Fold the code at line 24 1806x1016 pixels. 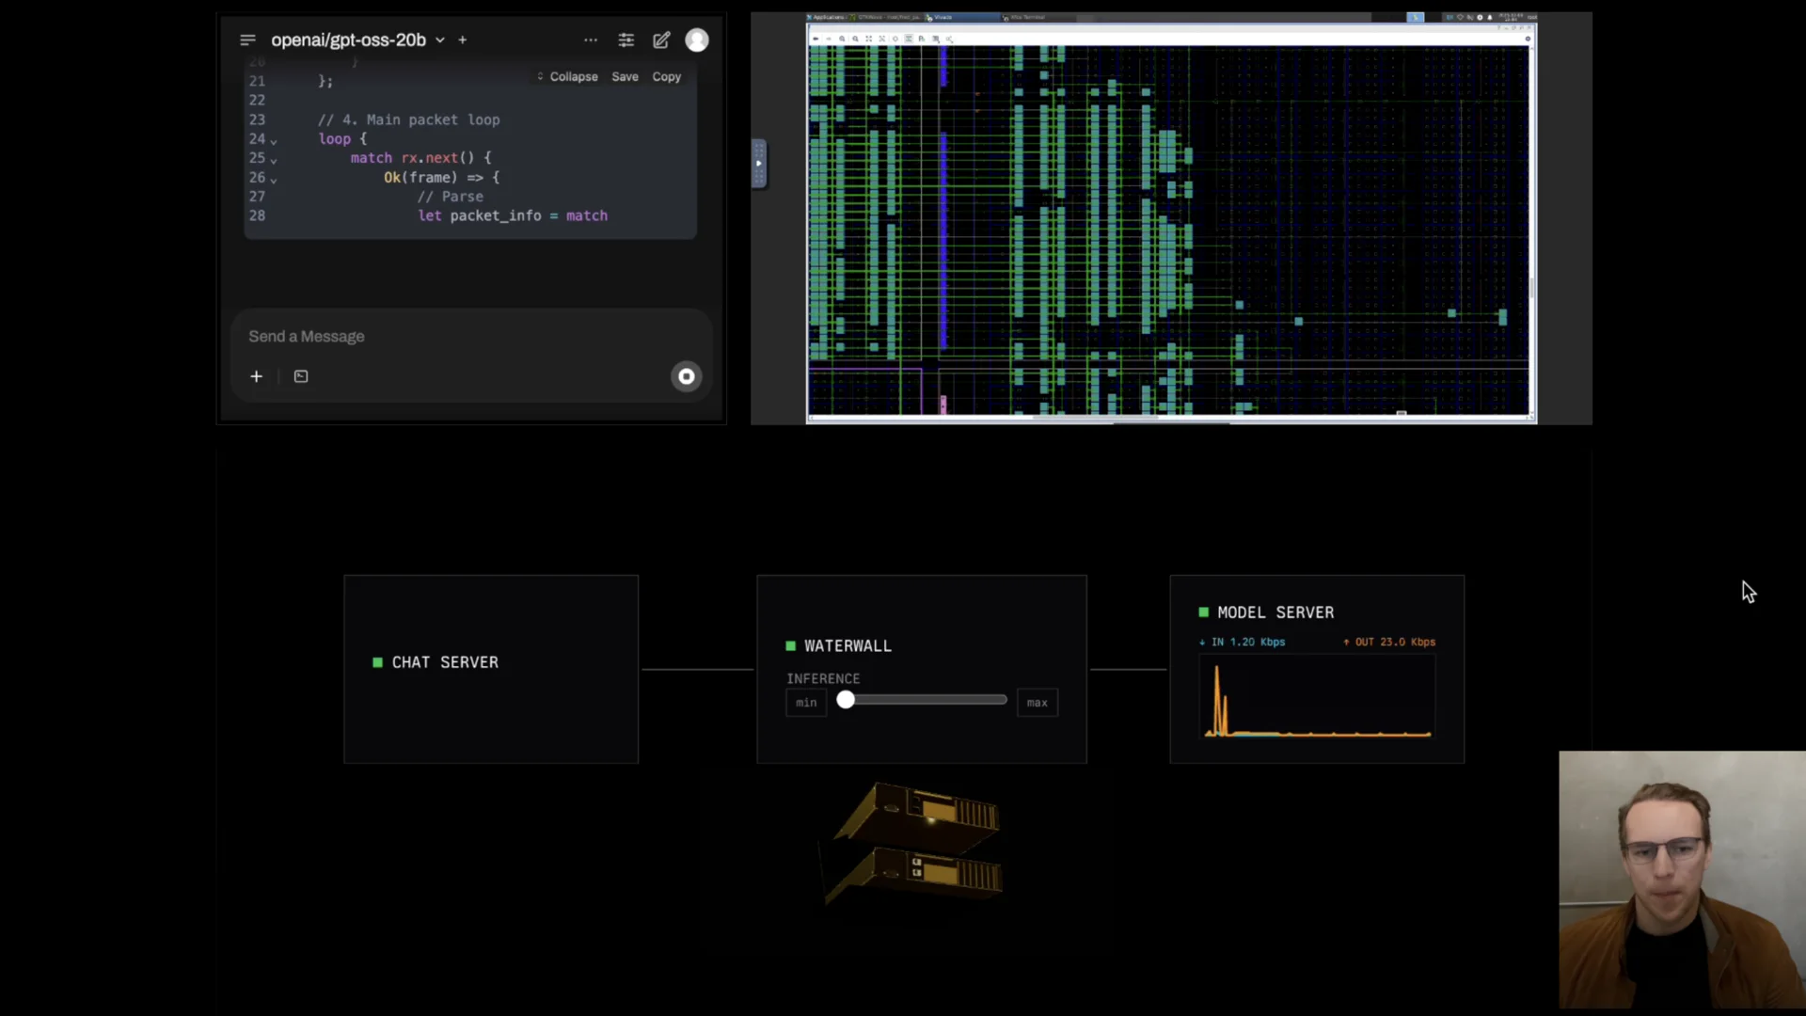274,140
